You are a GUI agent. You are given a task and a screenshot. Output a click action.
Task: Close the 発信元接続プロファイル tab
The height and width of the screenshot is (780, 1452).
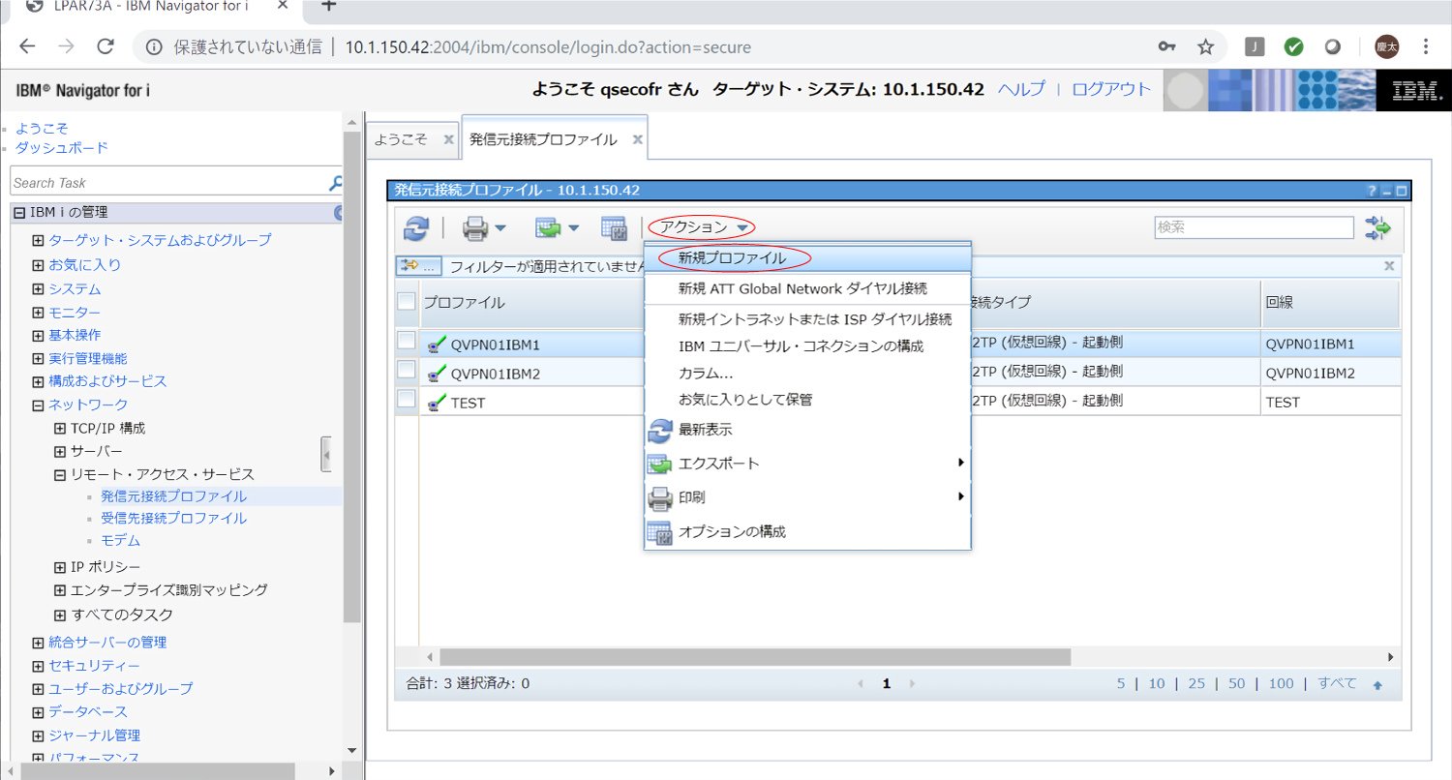pyautogui.click(x=637, y=139)
